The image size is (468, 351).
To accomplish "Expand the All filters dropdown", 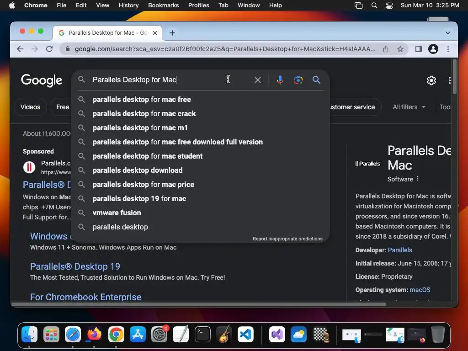I will point(409,107).
